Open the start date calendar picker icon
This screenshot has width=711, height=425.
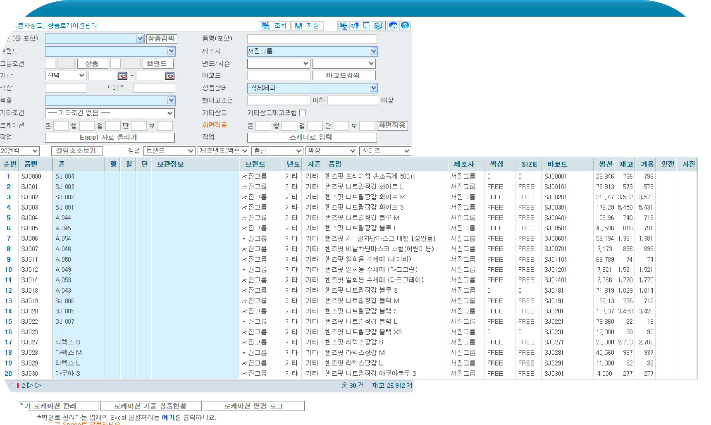tap(123, 76)
